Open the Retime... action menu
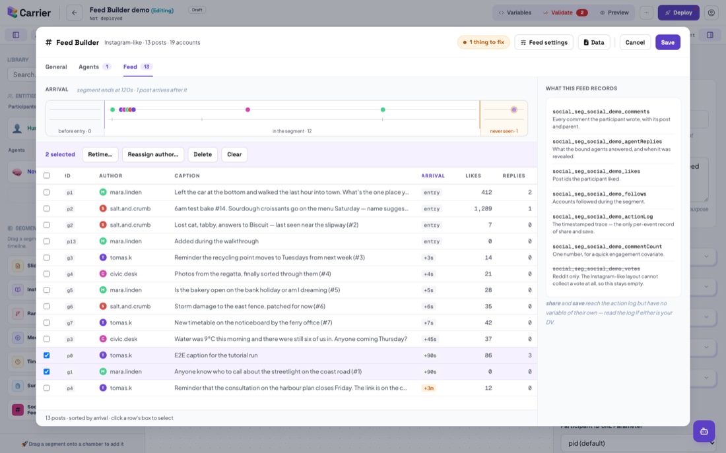Image resolution: width=726 pixels, height=453 pixels. click(100, 154)
